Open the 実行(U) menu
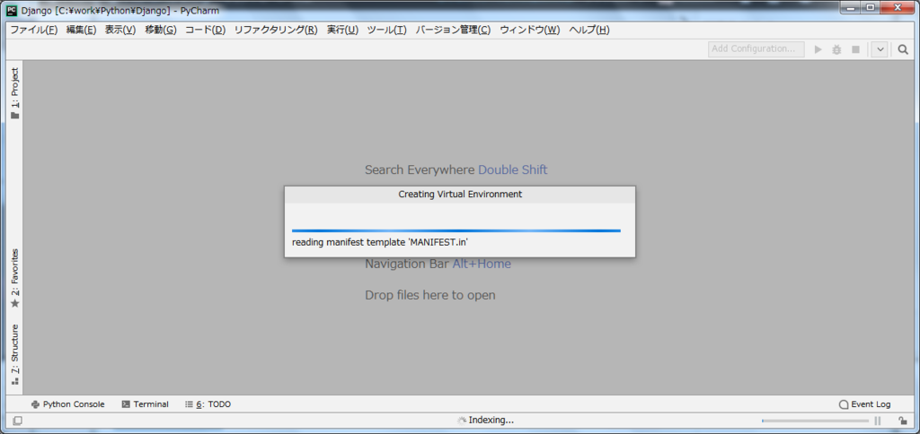The height and width of the screenshot is (434, 920). click(342, 30)
